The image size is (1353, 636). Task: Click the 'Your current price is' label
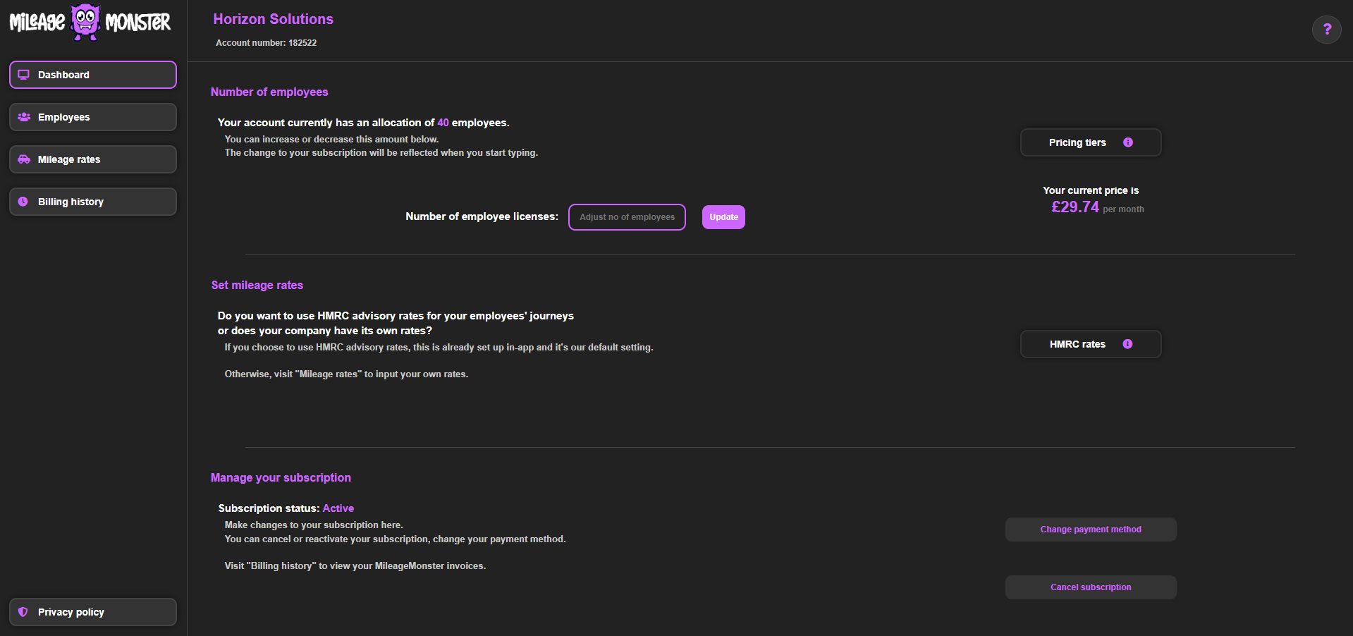click(x=1091, y=190)
